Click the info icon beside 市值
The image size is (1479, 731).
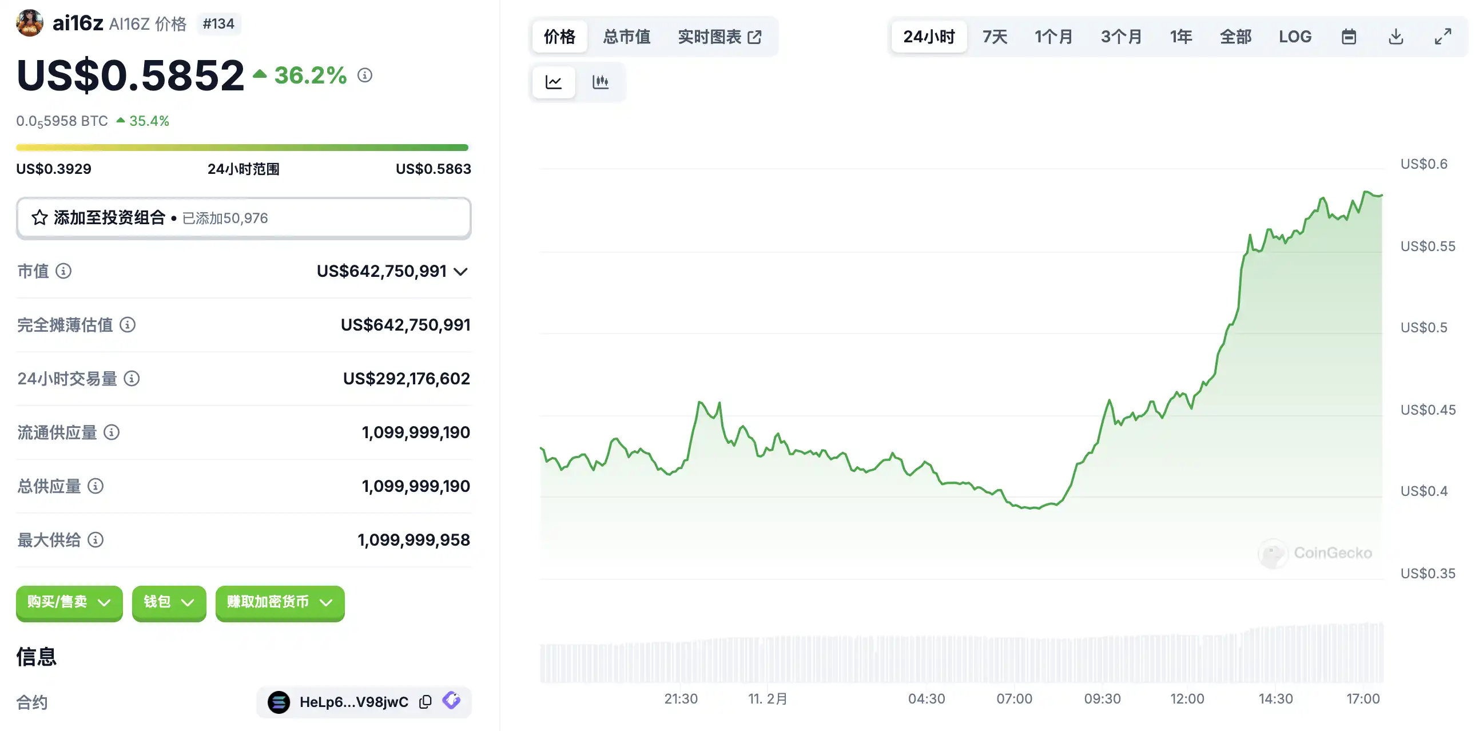coord(63,271)
